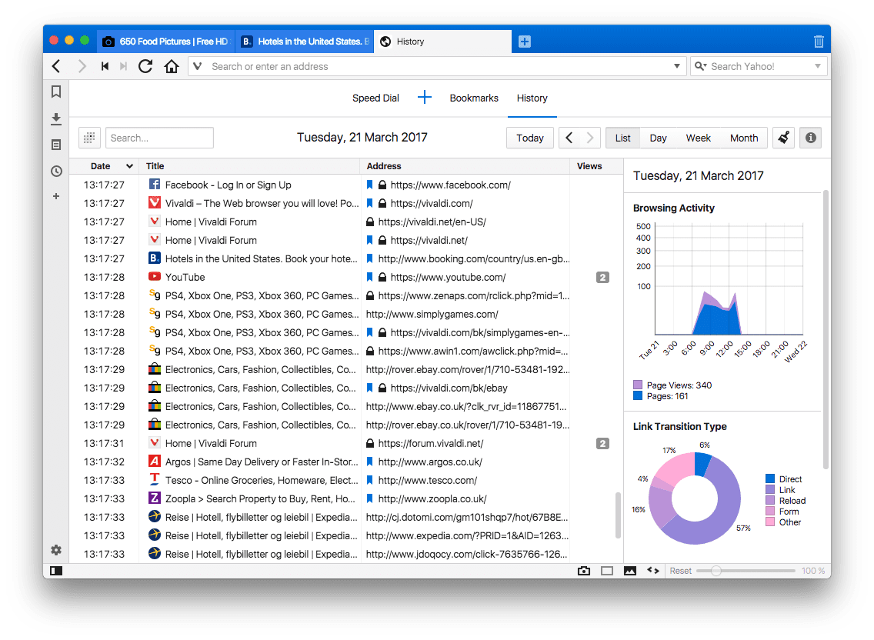Open the Speed Dial section

[x=375, y=98]
